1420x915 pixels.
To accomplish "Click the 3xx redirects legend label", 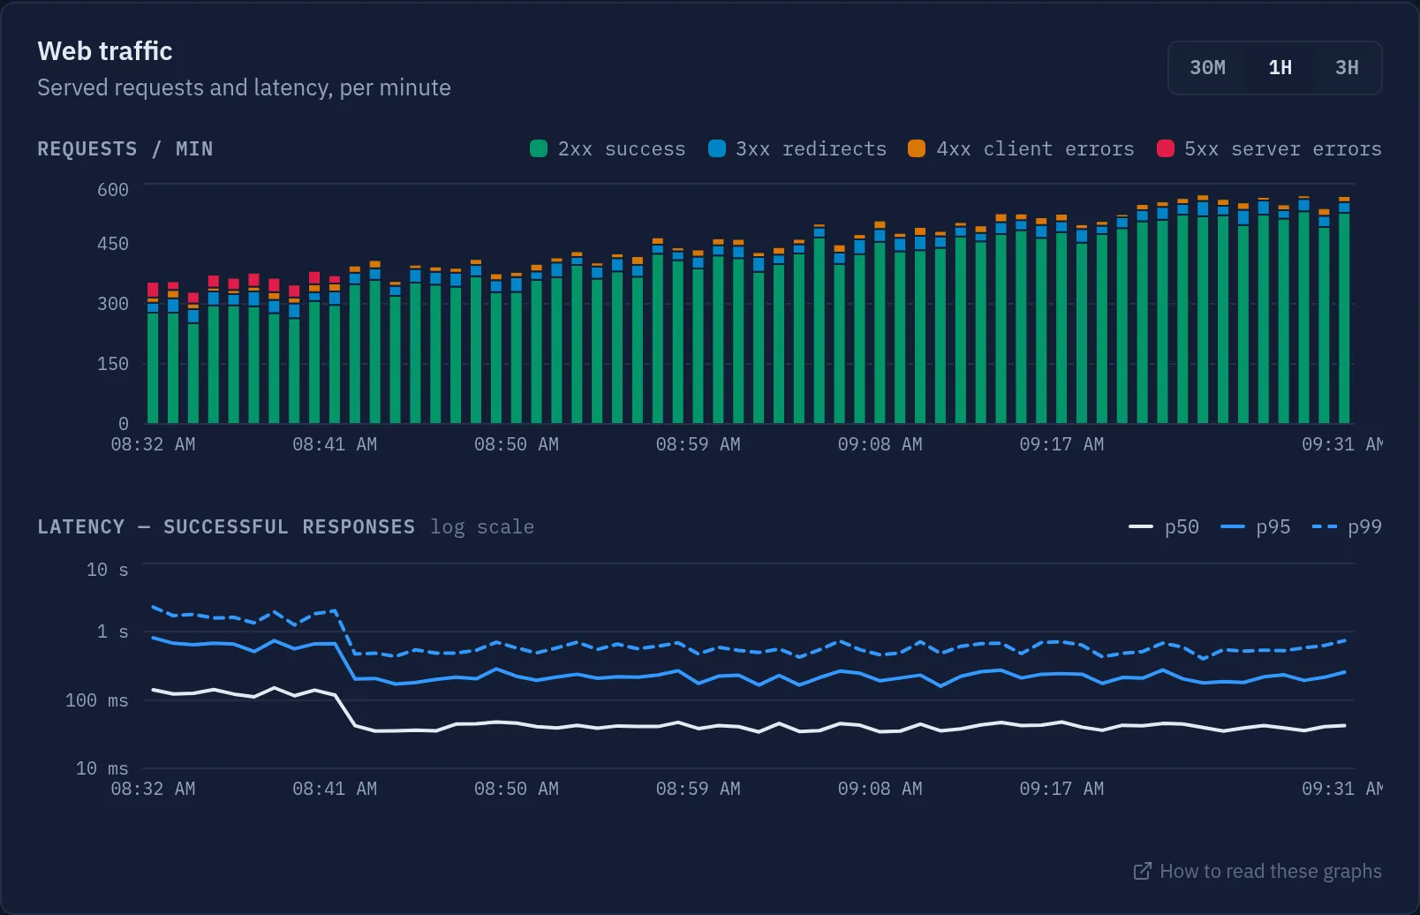I will 811,148.
